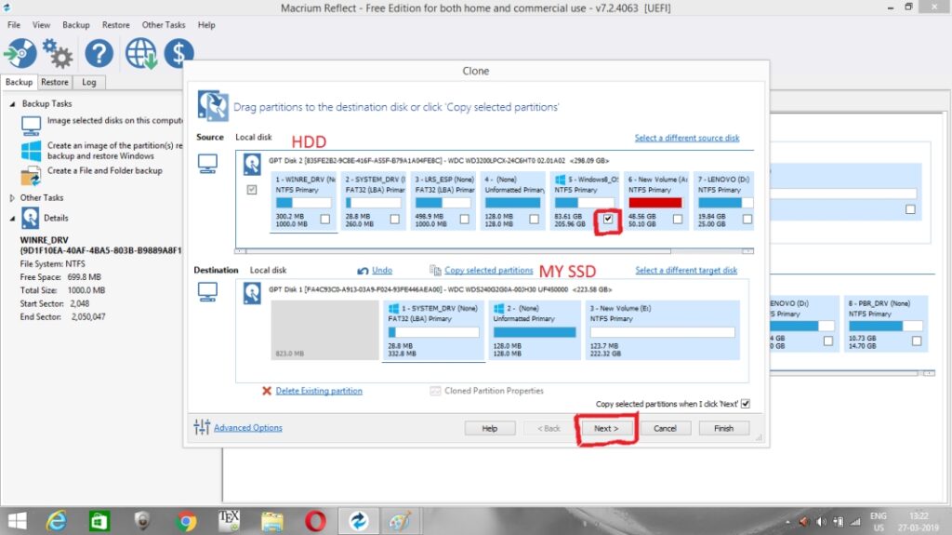The image size is (952, 535).
Task: Open the Help menu
Action: [206, 25]
